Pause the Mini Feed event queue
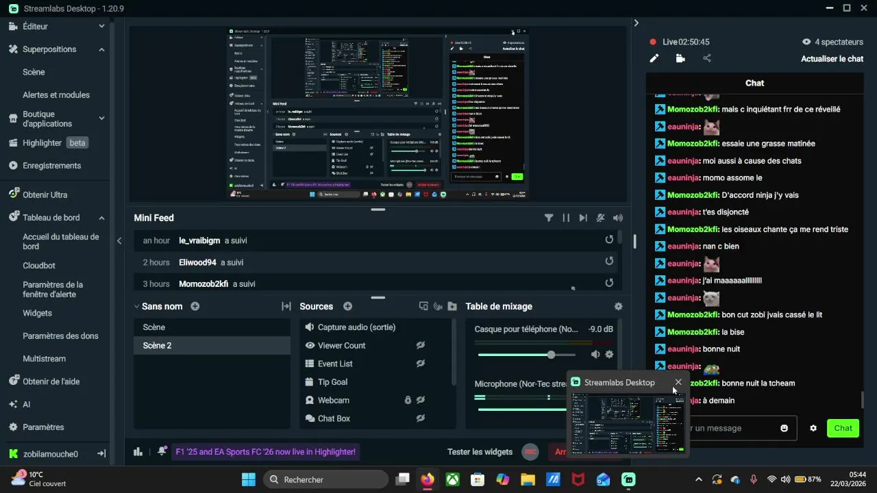877x493 pixels. coord(566,218)
